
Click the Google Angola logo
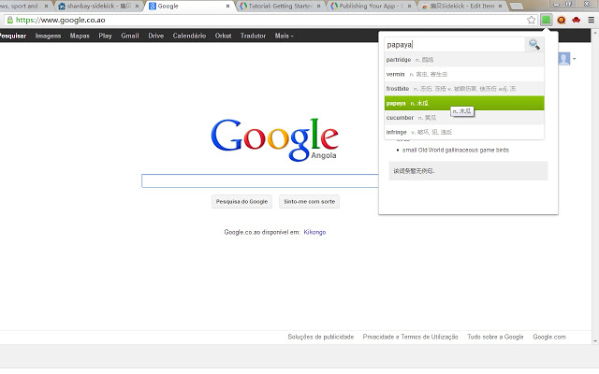point(274,139)
